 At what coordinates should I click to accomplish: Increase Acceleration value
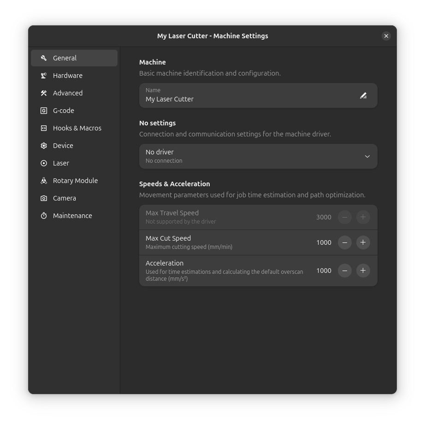tap(363, 271)
